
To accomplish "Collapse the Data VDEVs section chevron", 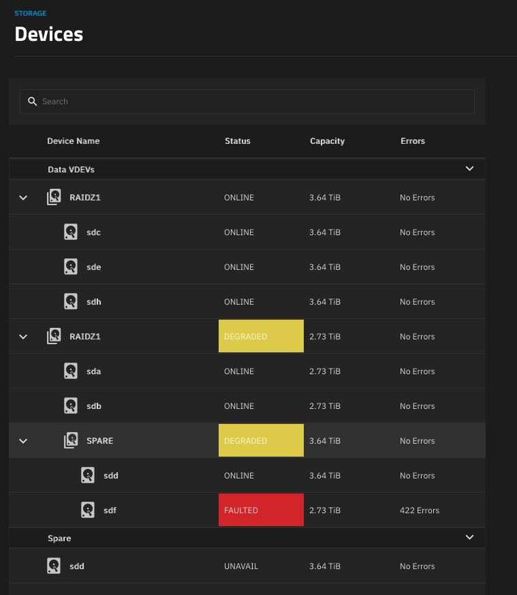I will [x=469, y=168].
